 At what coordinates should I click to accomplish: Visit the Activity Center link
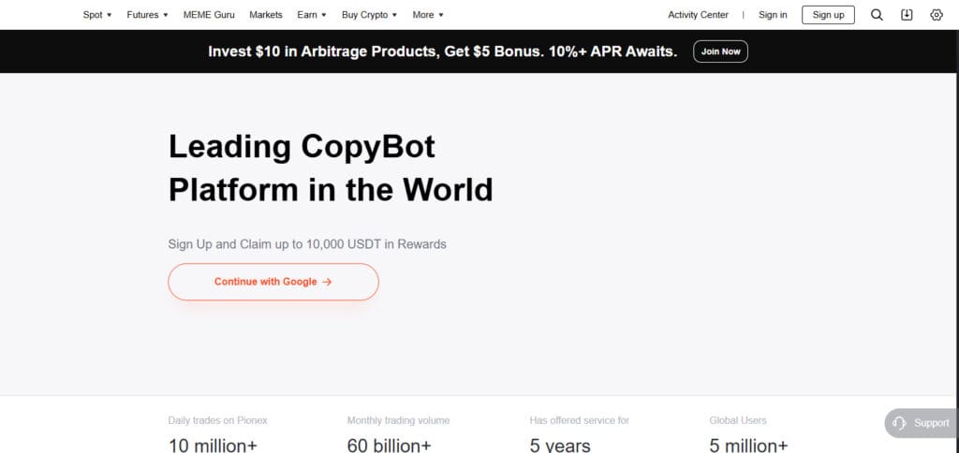coord(698,15)
